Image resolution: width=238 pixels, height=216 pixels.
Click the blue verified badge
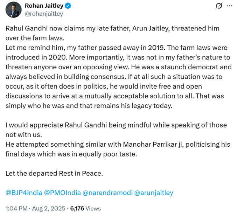[70, 6]
